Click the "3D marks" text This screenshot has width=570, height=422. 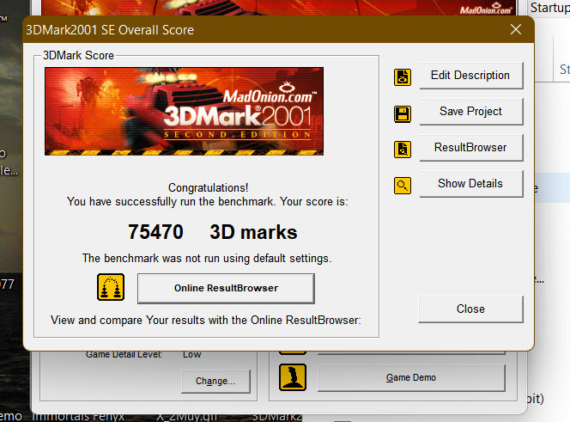(x=253, y=232)
